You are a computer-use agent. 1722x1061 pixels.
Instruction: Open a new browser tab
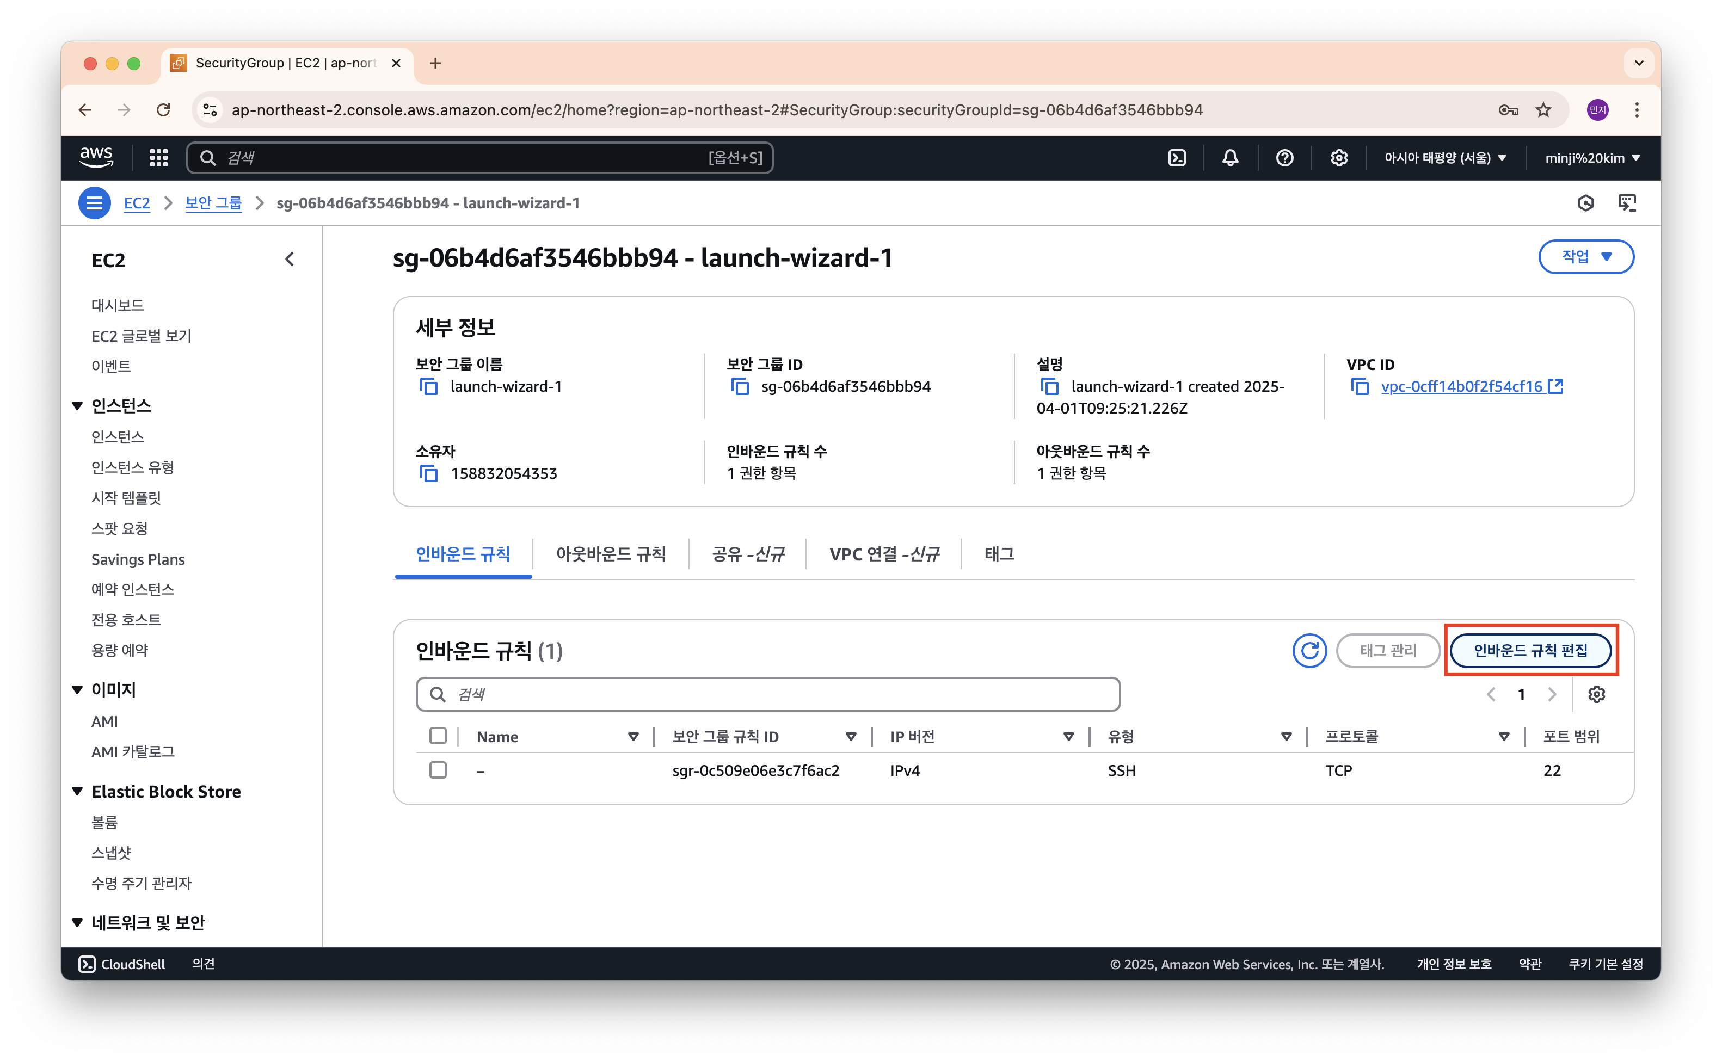click(435, 63)
